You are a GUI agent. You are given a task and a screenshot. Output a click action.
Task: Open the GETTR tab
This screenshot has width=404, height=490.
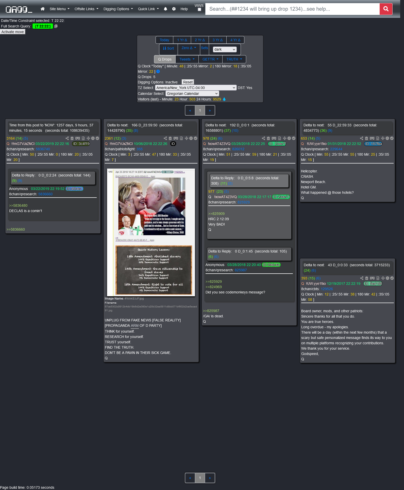coord(210,59)
